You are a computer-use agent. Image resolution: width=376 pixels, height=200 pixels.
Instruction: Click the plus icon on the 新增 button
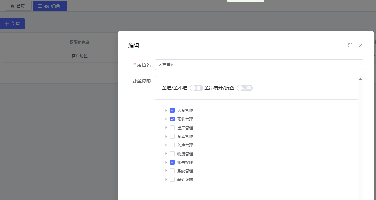[x=6, y=24]
